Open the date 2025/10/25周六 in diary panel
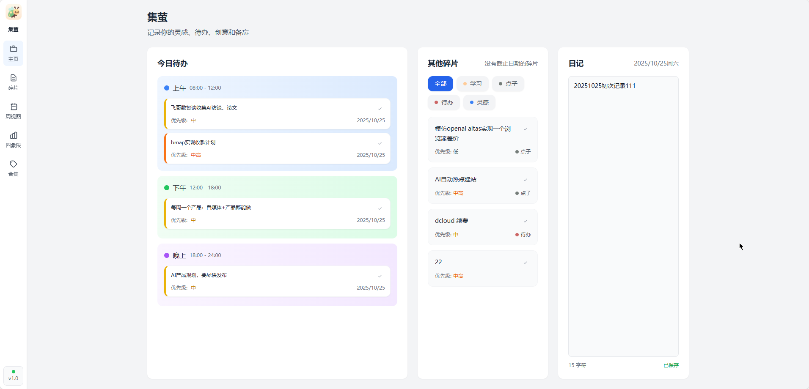 coord(656,63)
